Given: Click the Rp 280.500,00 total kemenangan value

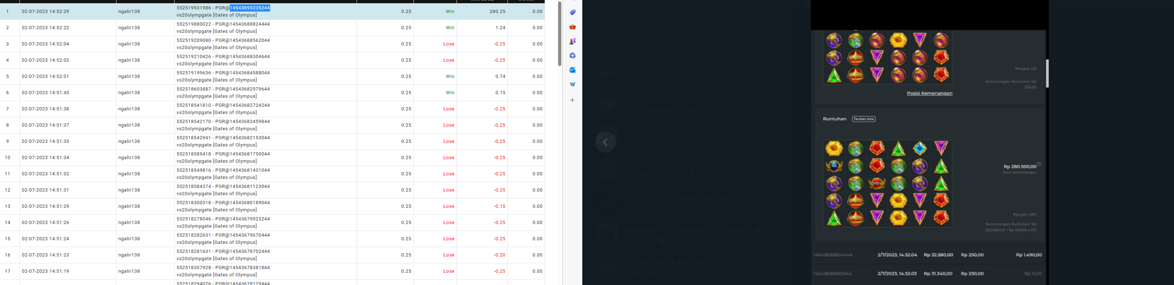Looking at the screenshot, I should tap(1020, 167).
